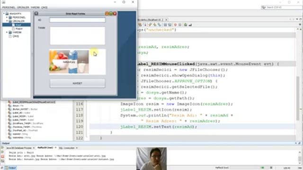Click line number 116 in the editor gutter
The width and height of the screenshot is (303, 170).
[80, 104]
